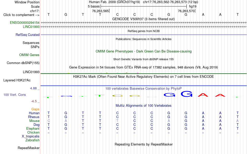The image size is (247, 154).
Task: Click the Window Position label
Action: click(x=27, y=2)
